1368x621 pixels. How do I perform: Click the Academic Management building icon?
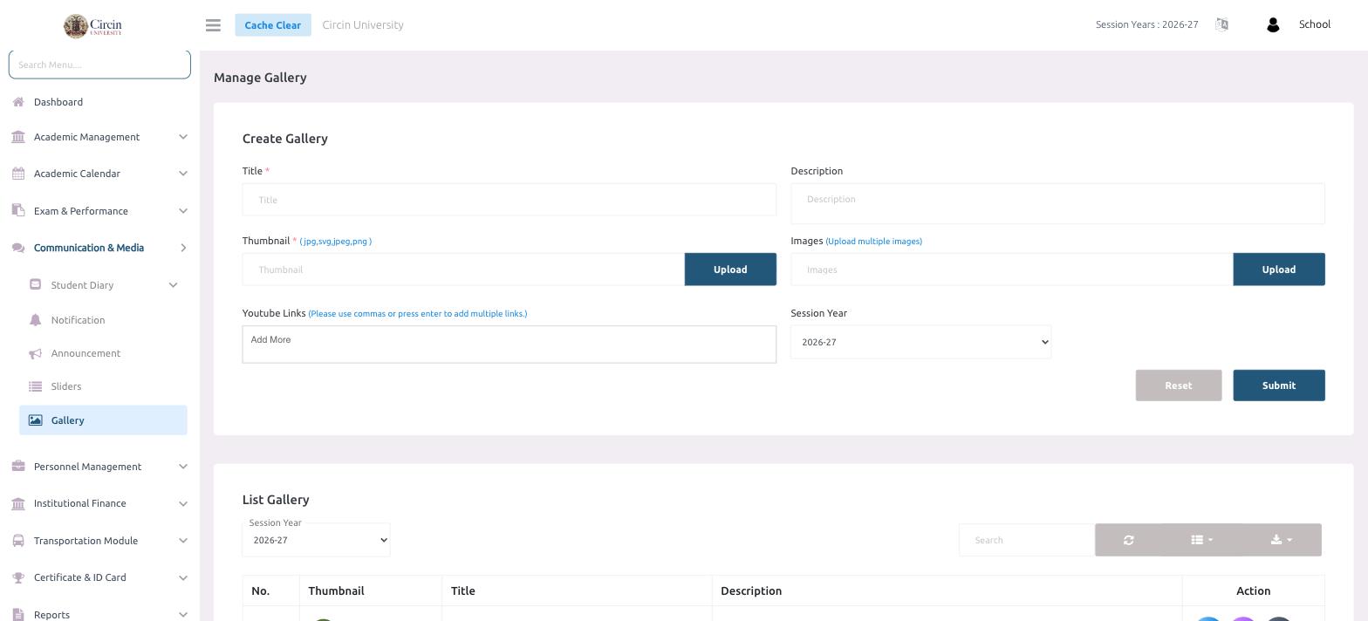[x=18, y=137]
